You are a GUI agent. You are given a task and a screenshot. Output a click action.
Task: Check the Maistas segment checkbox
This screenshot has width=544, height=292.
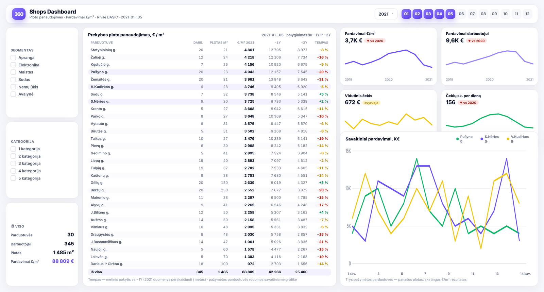[13, 72]
